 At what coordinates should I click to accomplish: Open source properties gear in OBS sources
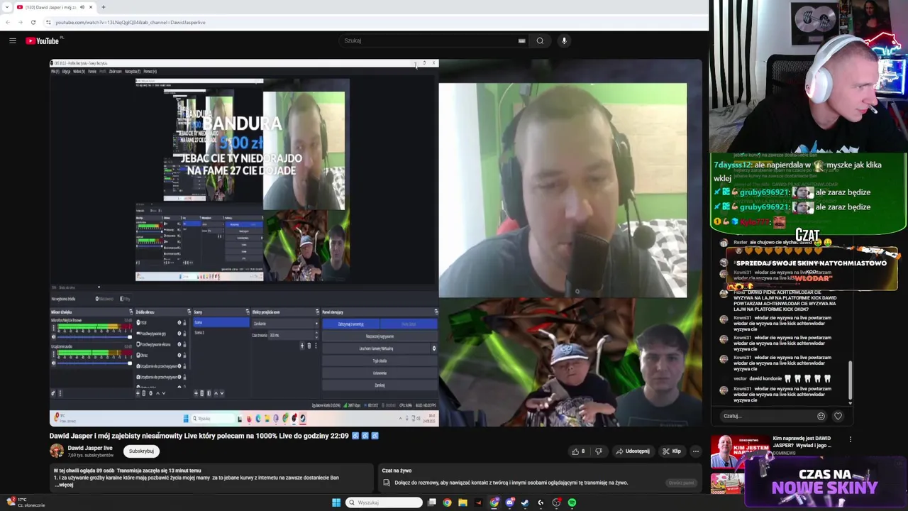[x=151, y=393]
